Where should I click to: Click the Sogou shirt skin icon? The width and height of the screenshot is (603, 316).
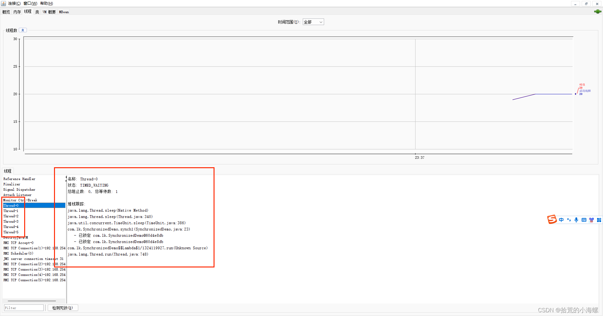(x=591, y=220)
